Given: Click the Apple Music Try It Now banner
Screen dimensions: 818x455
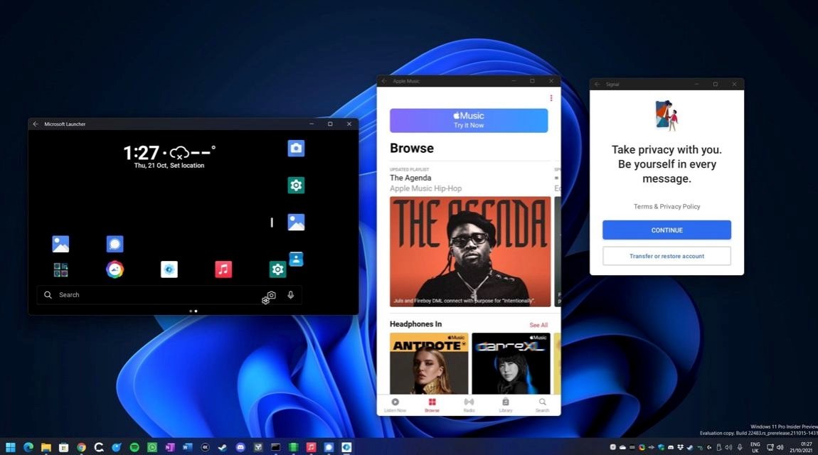Looking at the screenshot, I should click(x=469, y=120).
